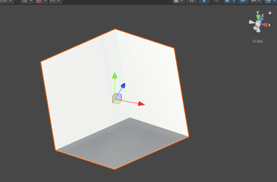
Task: Open the Global handle rotation dropdown
Action: click(6, 1)
